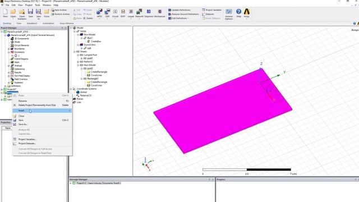Click the Icepak design icon

(131, 13)
